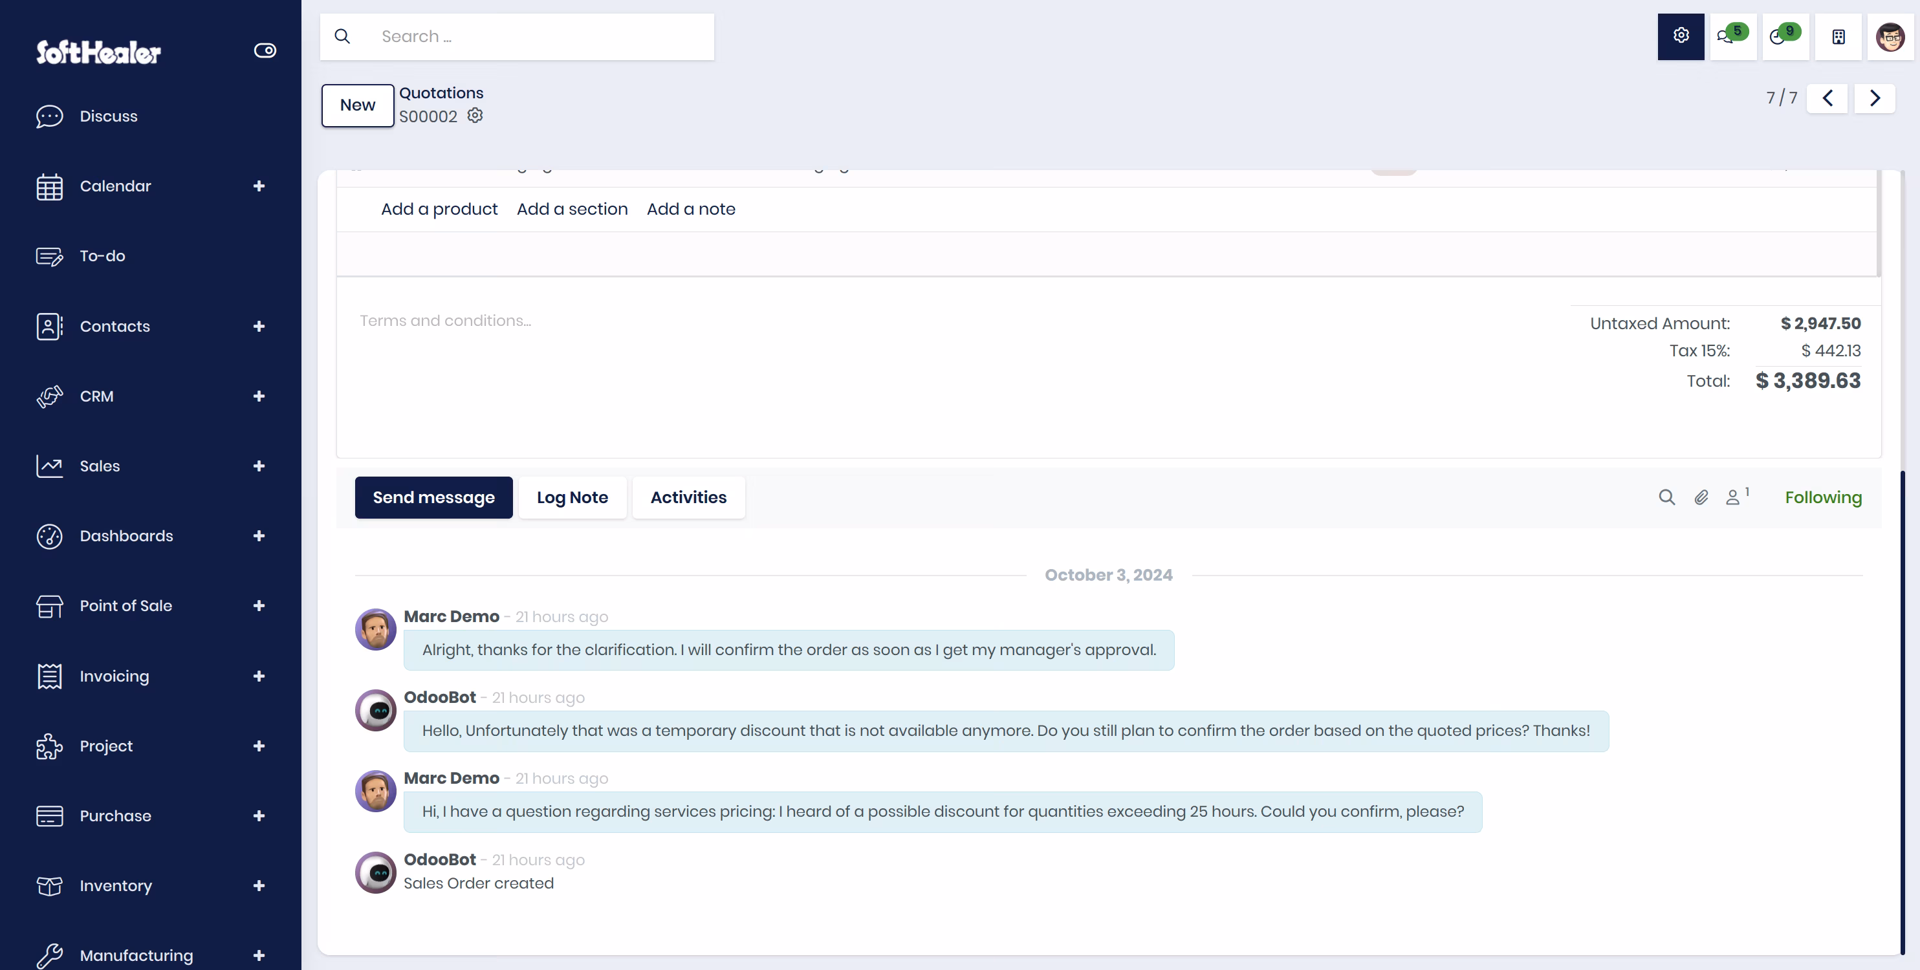Select the Point of Sale shop icon

(x=49, y=607)
